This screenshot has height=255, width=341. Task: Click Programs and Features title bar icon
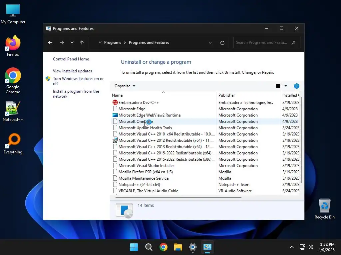(49, 29)
